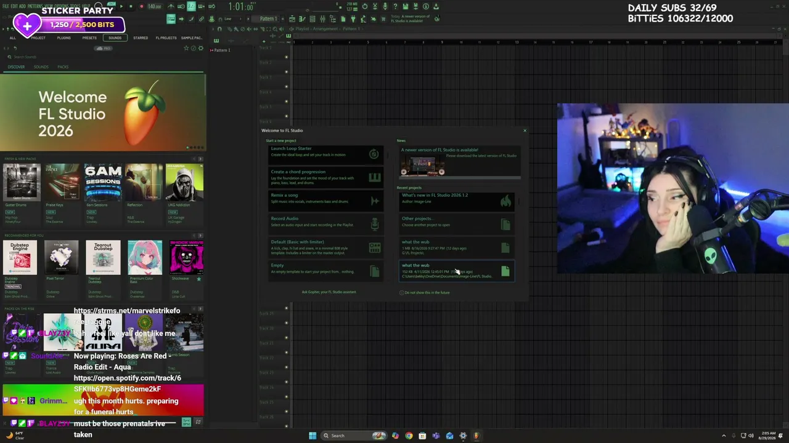789x443 pixels.
Task: Click the Welcome FL Studio 2026 banner
Action: 102,113
